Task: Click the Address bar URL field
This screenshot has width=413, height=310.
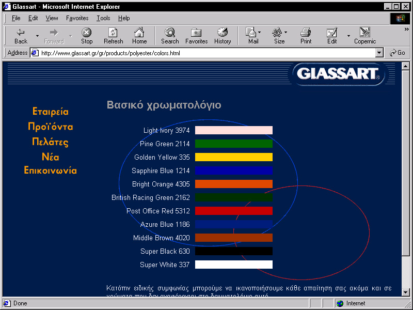Action: pyautogui.click(x=207, y=53)
